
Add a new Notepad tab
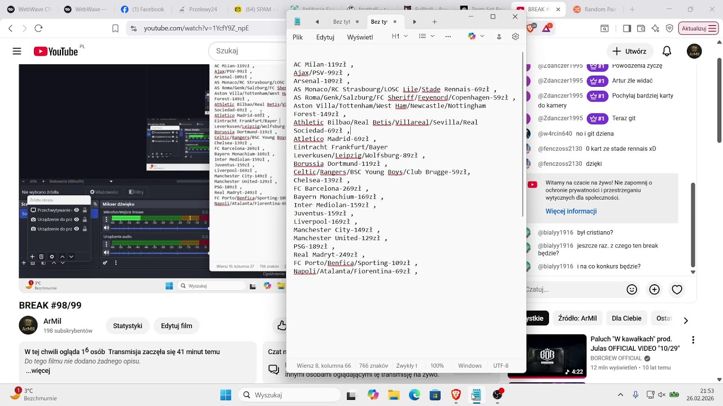[434, 22]
